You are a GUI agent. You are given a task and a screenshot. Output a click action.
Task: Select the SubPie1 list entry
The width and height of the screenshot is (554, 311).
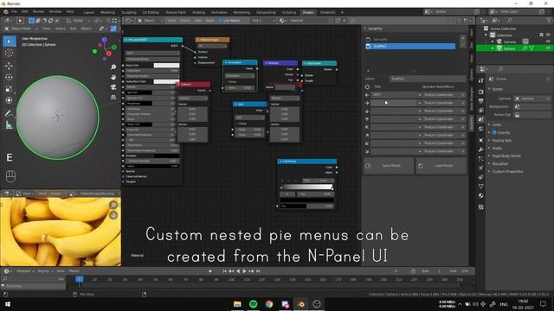[x=410, y=46]
